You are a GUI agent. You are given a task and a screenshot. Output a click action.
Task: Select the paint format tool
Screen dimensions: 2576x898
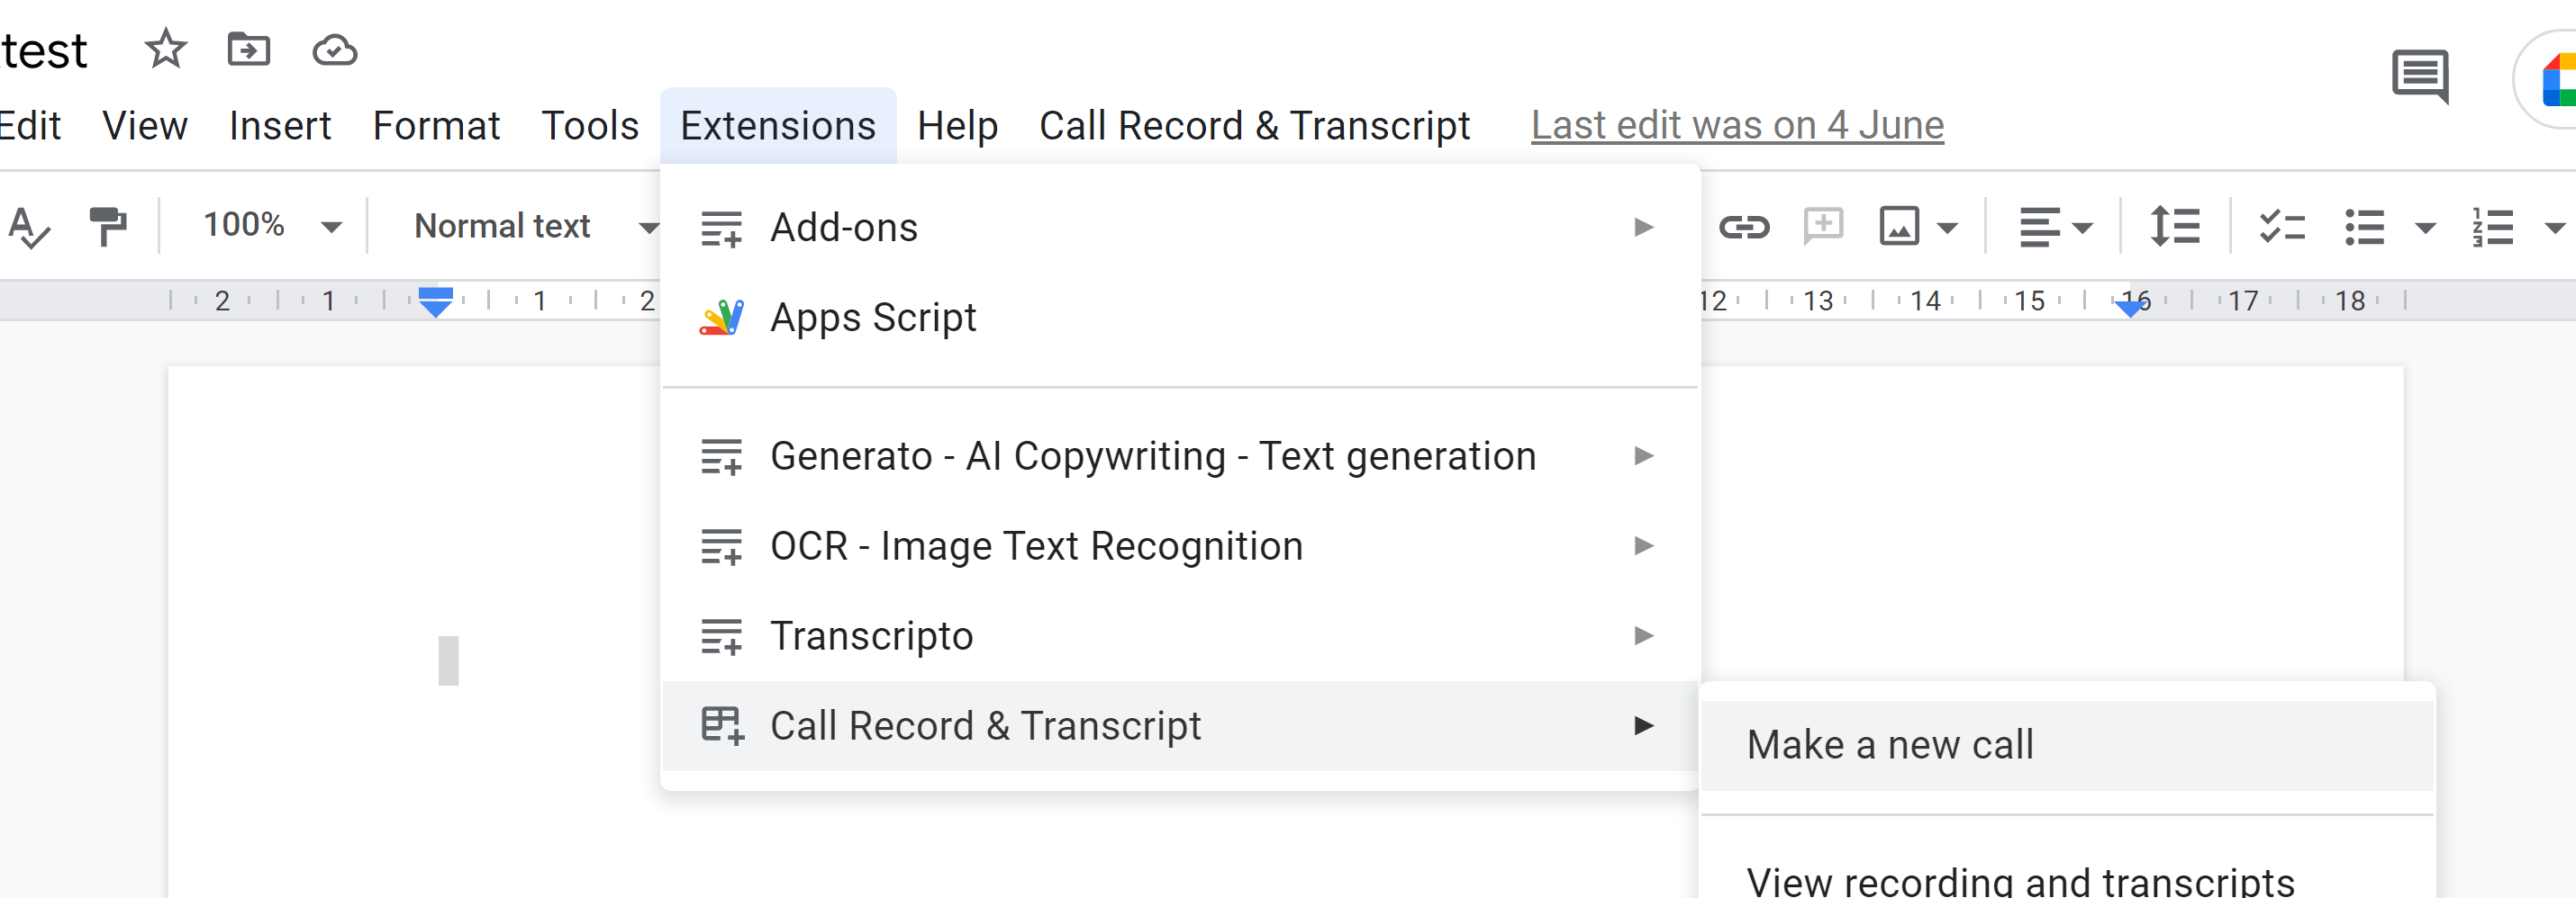(x=107, y=227)
